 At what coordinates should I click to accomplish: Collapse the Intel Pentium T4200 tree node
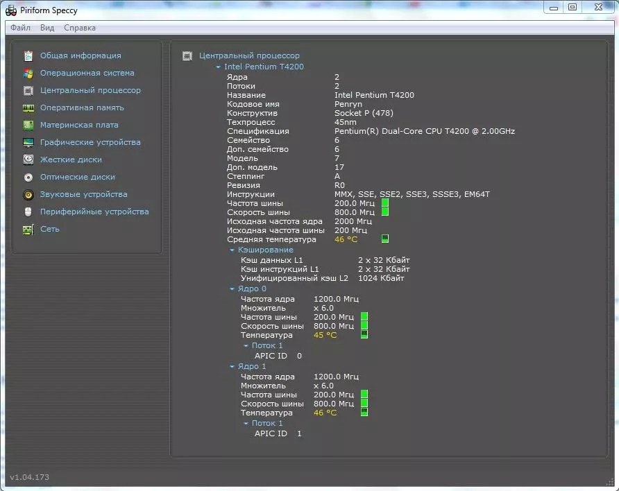[x=219, y=67]
